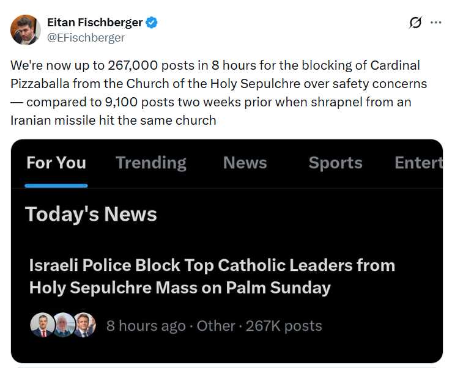Switch to the Trending tab
452x368 pixels.
[150, 163]
